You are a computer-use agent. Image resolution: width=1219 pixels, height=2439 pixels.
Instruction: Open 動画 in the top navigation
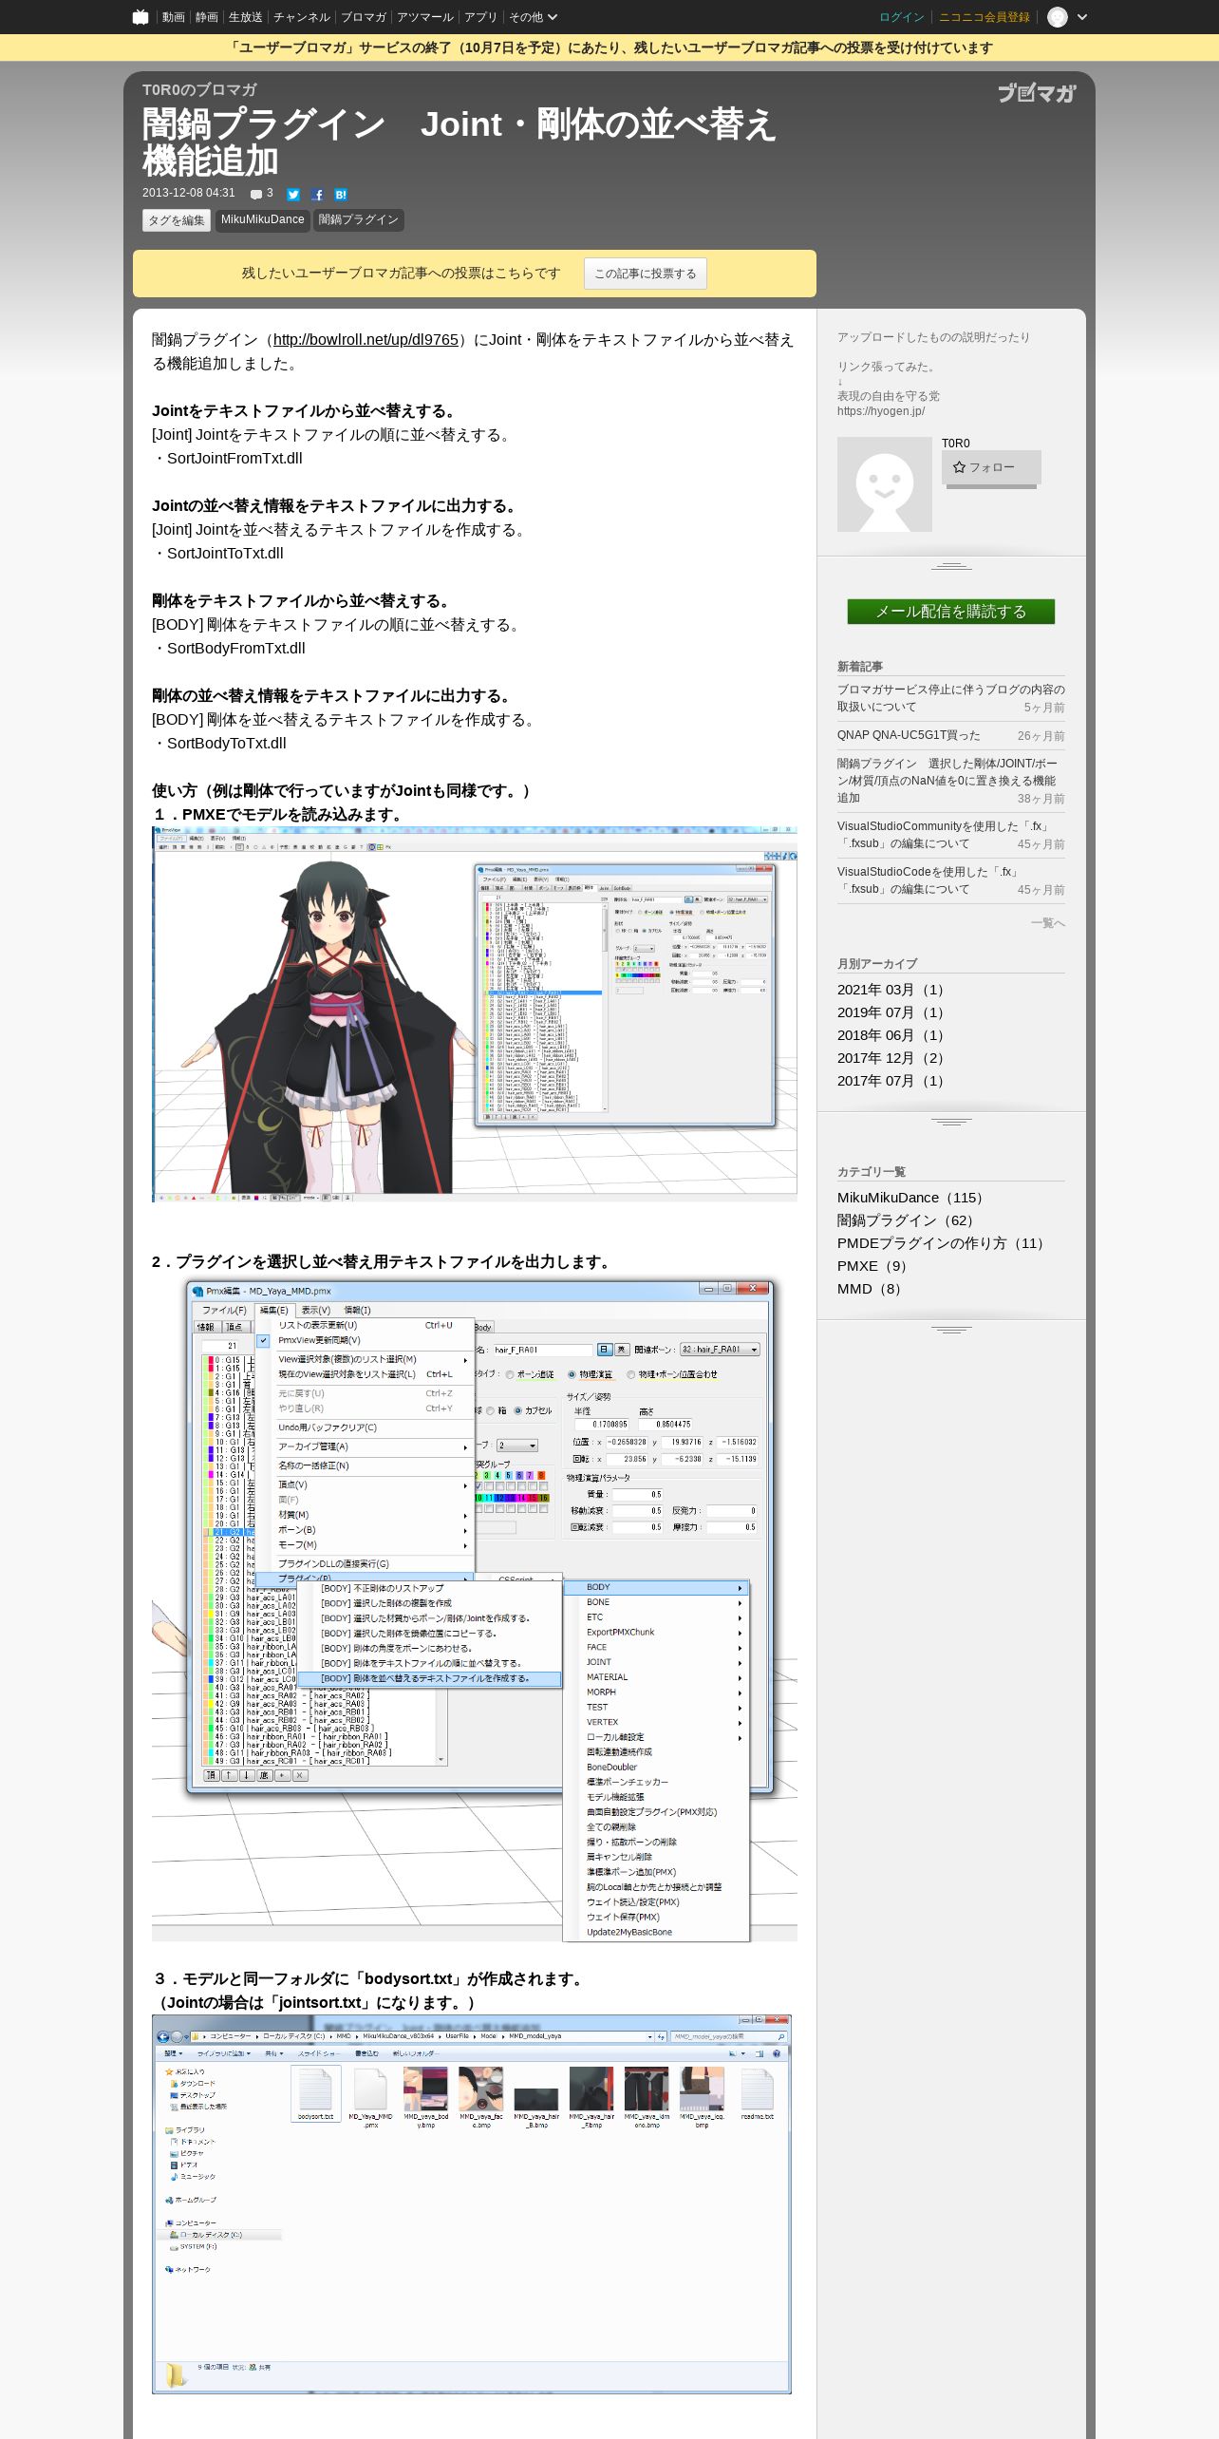[x=173, y=17]
